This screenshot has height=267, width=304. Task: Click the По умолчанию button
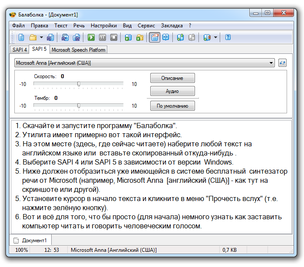(172, 106)
